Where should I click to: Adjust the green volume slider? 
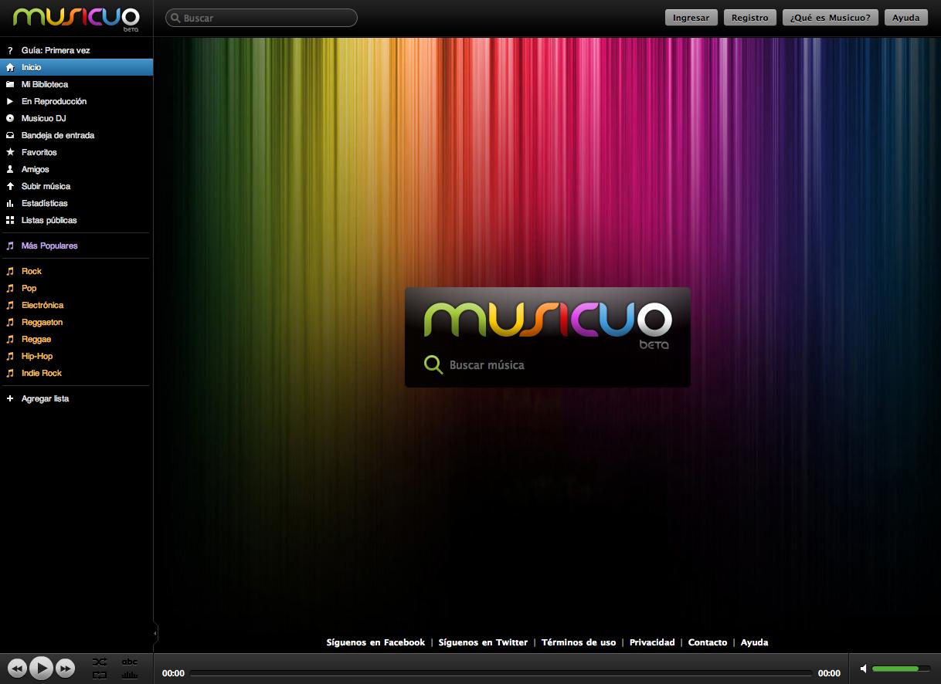click(901, 669)
